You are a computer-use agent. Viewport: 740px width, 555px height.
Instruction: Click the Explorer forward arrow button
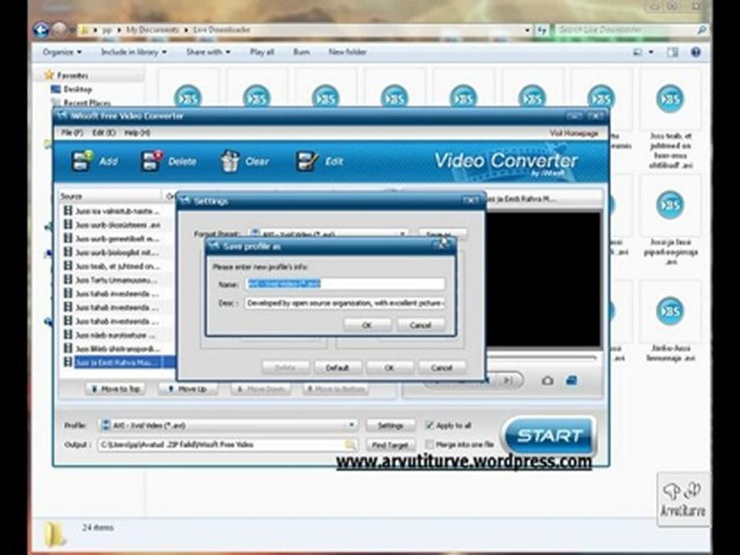(x=59, y=30)
